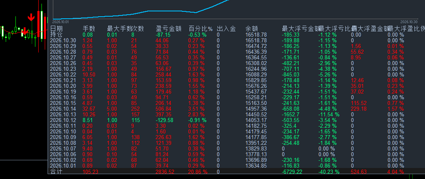Click max floating loss -1652.7
The height and width of the screenshot is (179, 425).
(290, 114)
